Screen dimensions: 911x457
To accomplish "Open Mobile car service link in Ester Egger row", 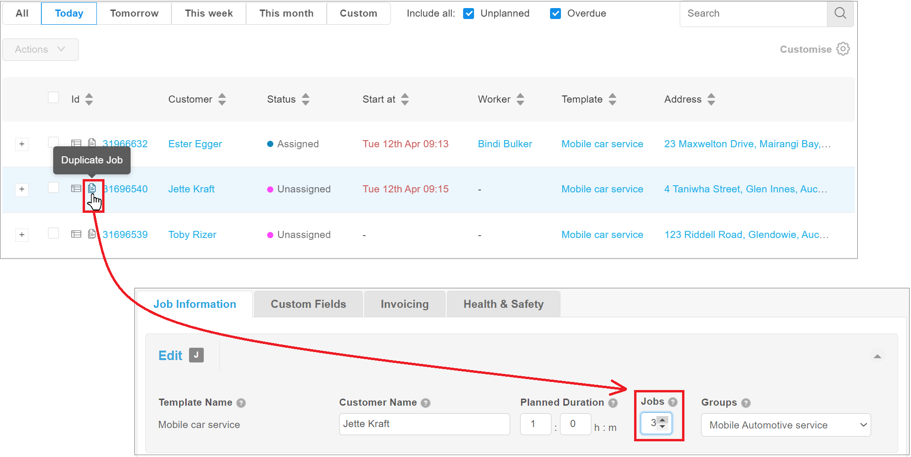I will tap(602, 144).
